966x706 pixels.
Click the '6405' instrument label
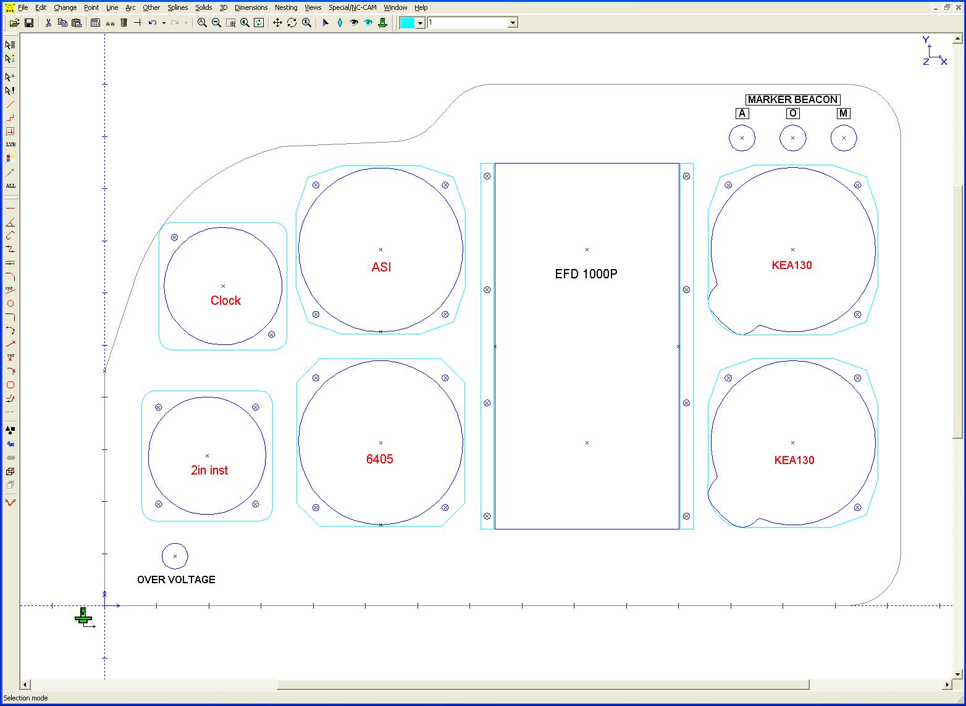click(379, 459)
